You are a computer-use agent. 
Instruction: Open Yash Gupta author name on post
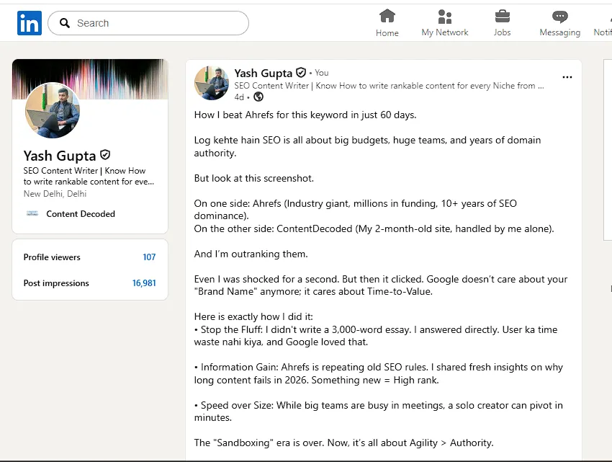263,73
